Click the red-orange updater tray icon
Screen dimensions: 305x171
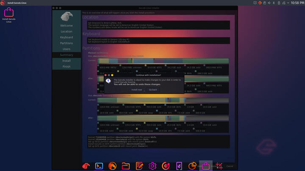tap(260, 3)
